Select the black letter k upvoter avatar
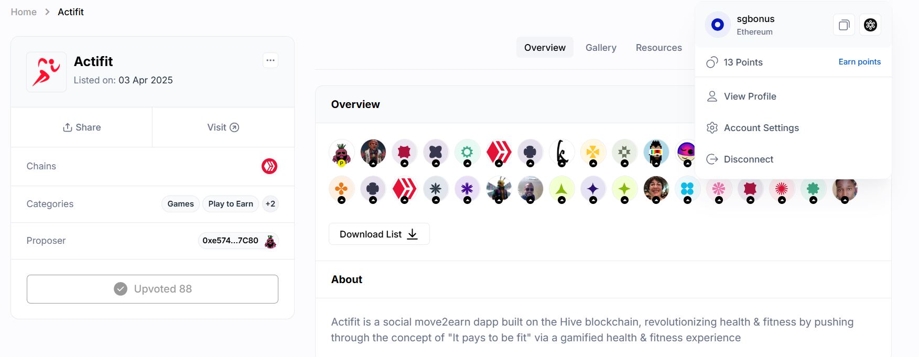Image resolution: width=919 pixels, height=357 pixels. (562, 153)
